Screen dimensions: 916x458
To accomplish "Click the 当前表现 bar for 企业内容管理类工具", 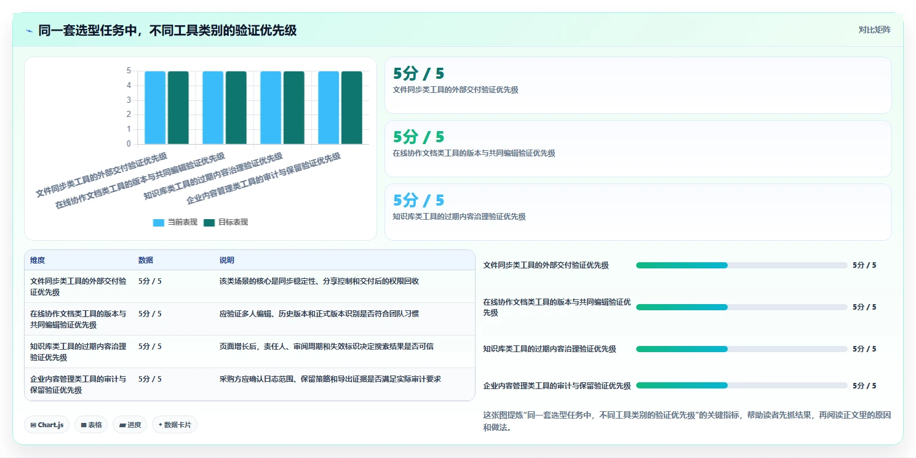I will tap(329, 108).
